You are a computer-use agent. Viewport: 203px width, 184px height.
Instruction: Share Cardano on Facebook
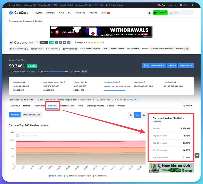coord(60,42)
